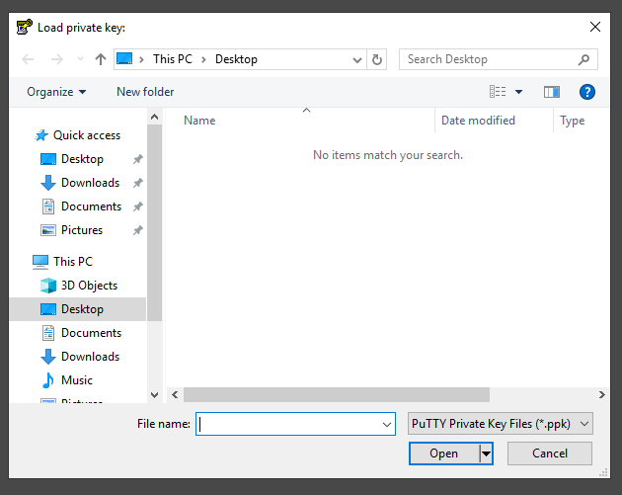
Task: Click New folder in toolbar
Action: 145,92
